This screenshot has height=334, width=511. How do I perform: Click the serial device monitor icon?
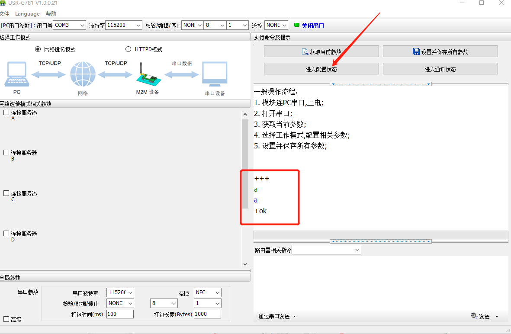click(215, 75)
